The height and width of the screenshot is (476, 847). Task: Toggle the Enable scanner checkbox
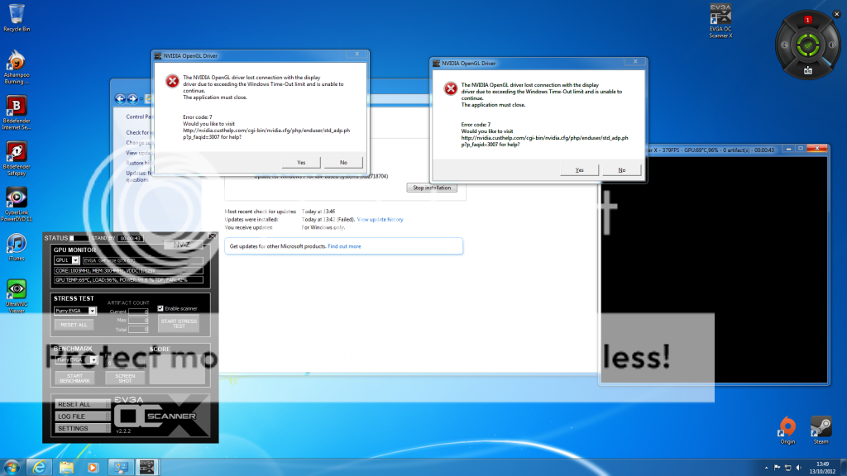coord(160,309)
